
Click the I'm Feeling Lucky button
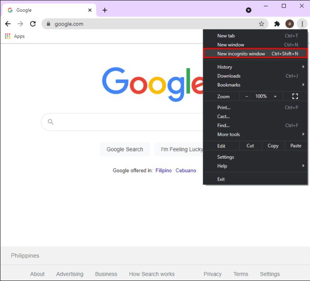point(179,149)
